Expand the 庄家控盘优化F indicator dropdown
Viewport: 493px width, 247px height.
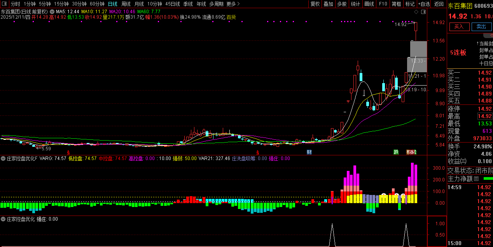pyautogui.click(x=3, y=158)
